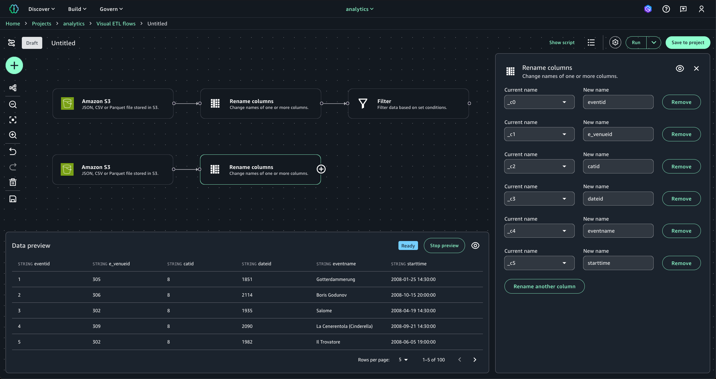The height and width of the screenshot is (379, 716).
Task: Click the green add node plus button
Action: click(x=14, y=65)
